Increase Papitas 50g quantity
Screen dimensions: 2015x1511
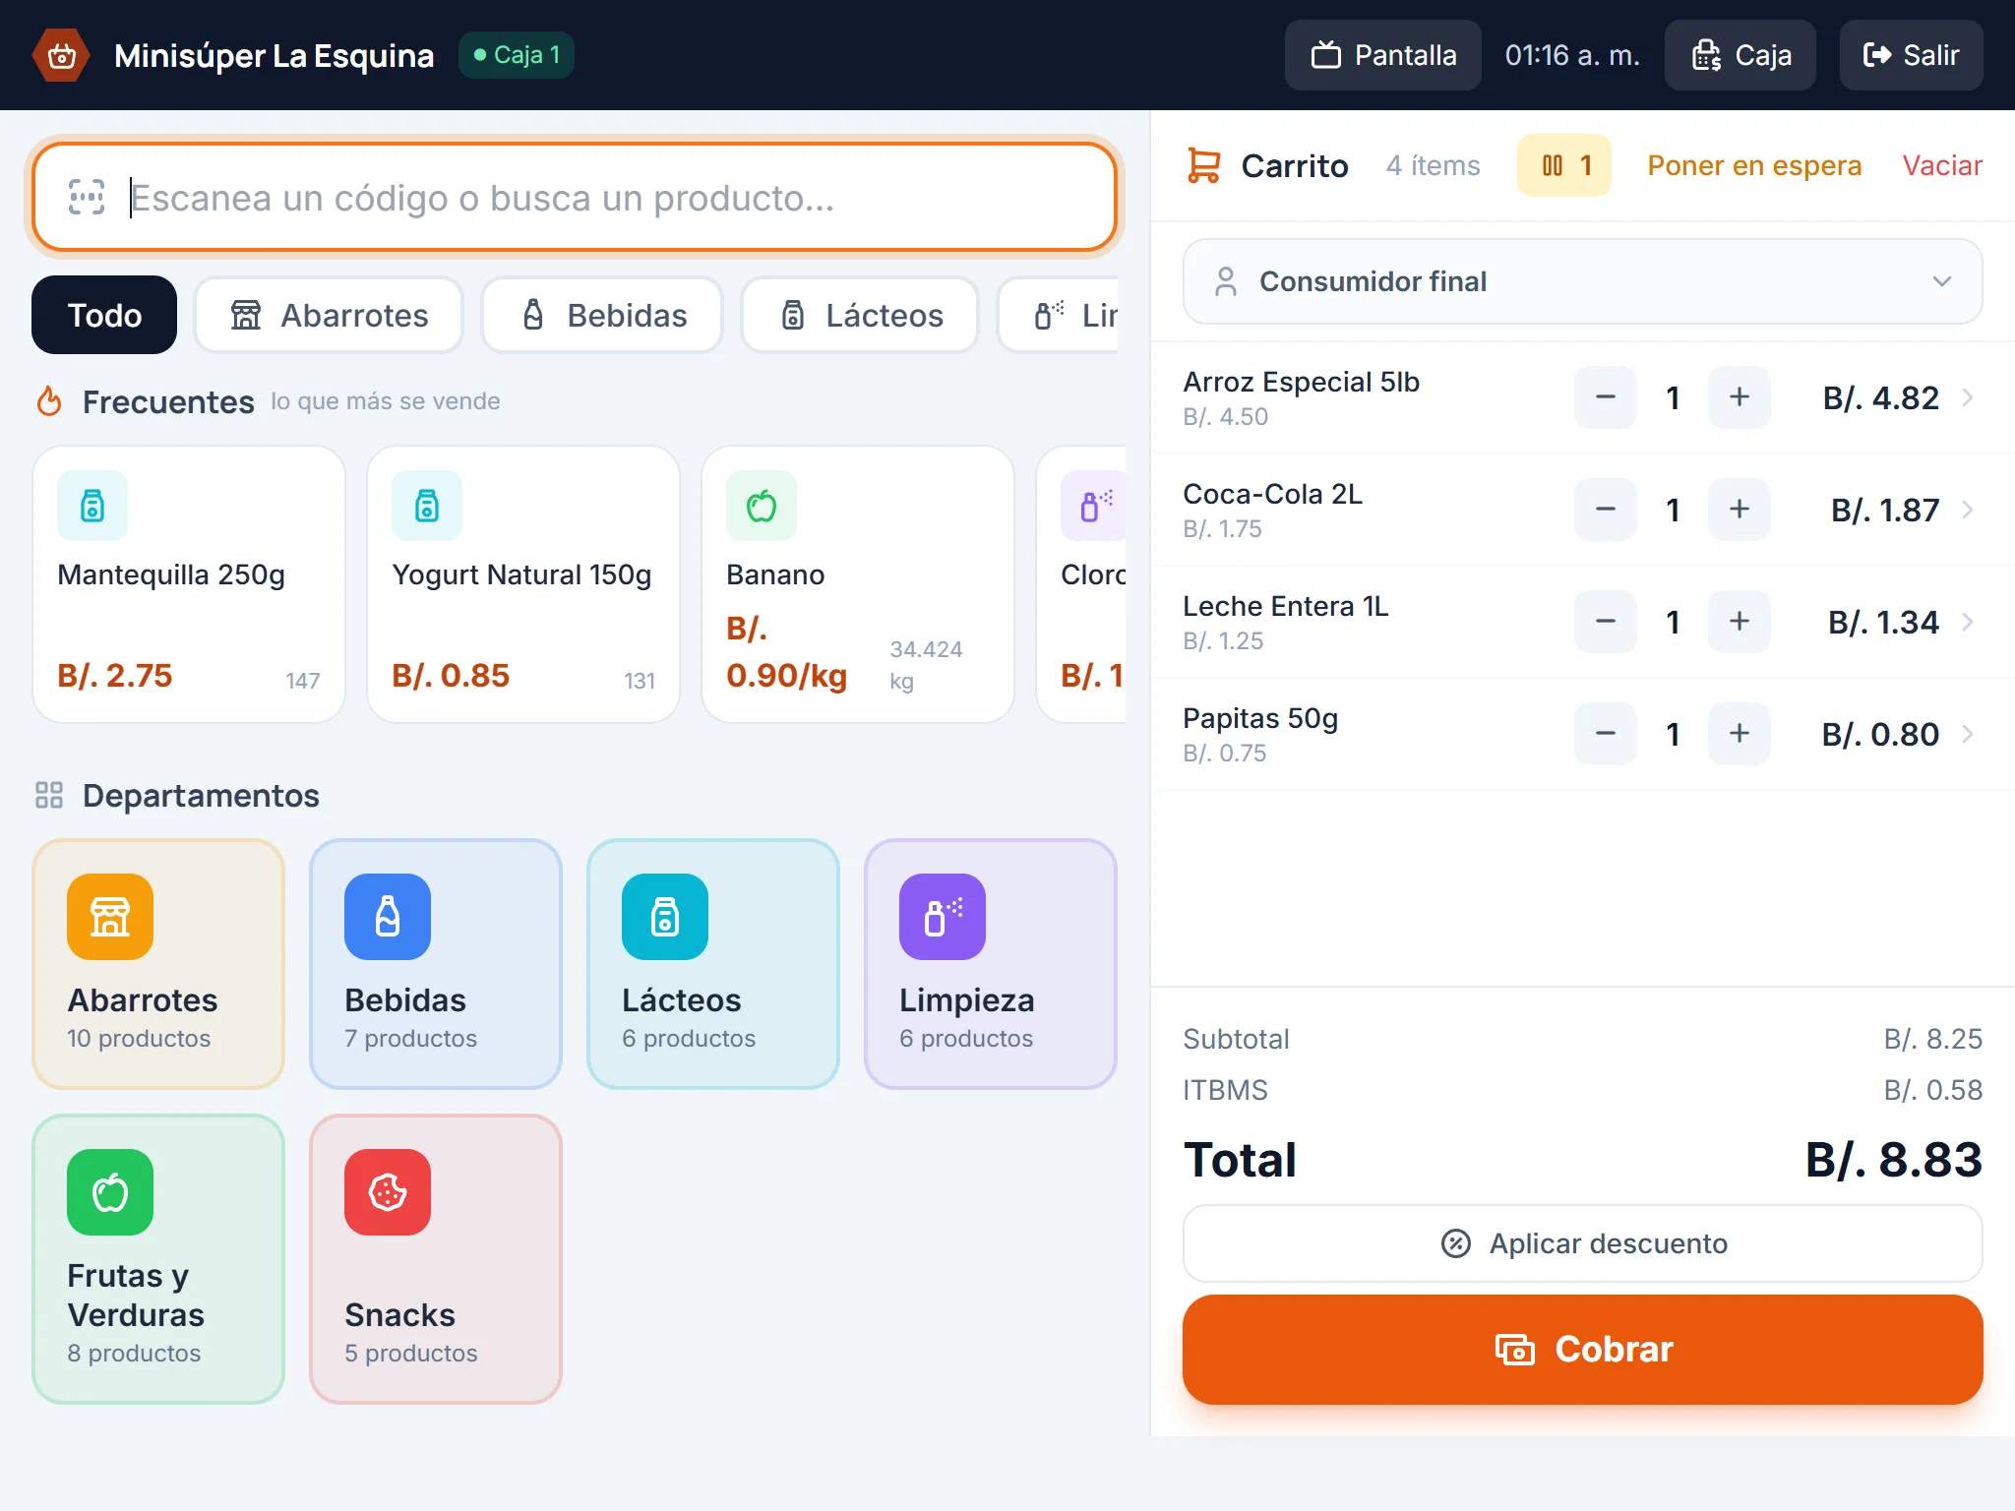pyautogui.click(x=1740, y=734)
